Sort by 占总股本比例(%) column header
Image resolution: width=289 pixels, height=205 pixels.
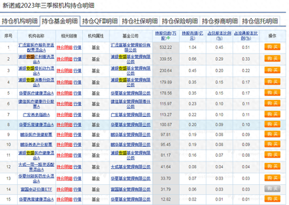(x=219, y=36)
